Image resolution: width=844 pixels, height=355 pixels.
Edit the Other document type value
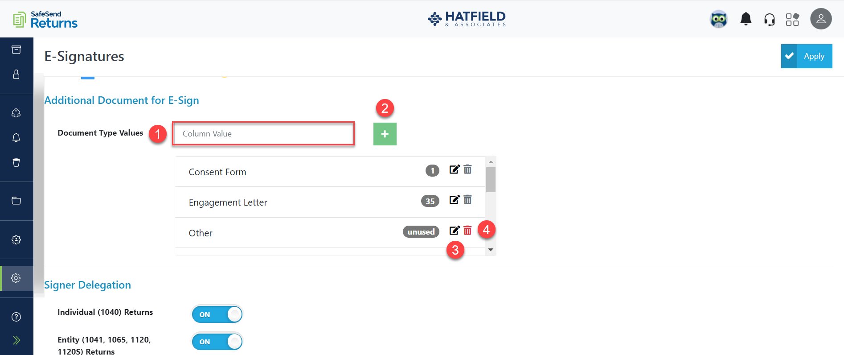coord(455,230)
